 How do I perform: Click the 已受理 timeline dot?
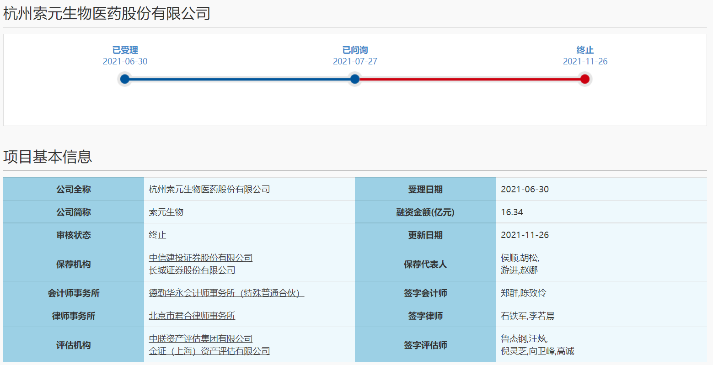125,79
